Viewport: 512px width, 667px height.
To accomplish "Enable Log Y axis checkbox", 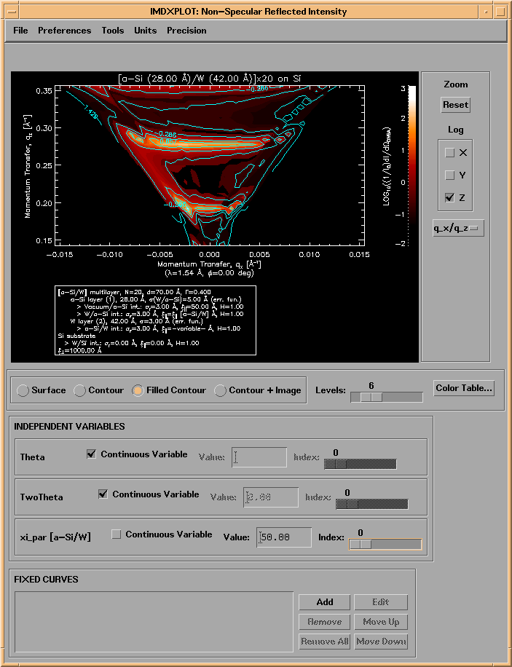I will point(449,175).
